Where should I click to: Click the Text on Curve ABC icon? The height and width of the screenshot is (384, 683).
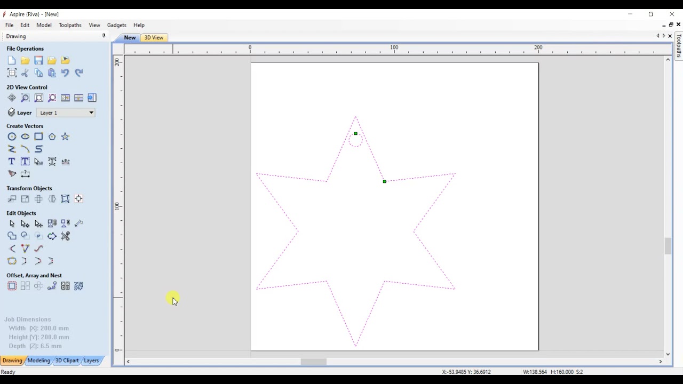[x=65, y=161]
